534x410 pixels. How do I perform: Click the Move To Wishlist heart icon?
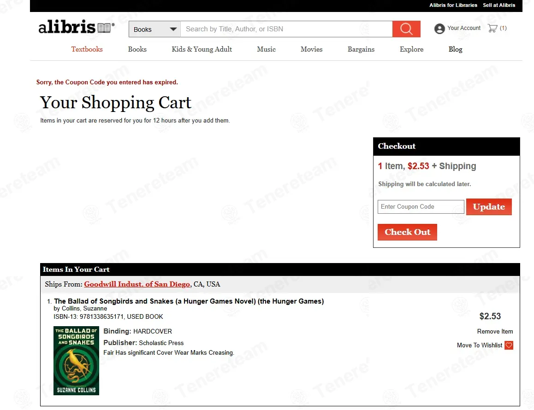(509, 346)
